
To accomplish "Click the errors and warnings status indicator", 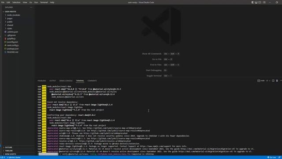I will (x=3, y=157).
